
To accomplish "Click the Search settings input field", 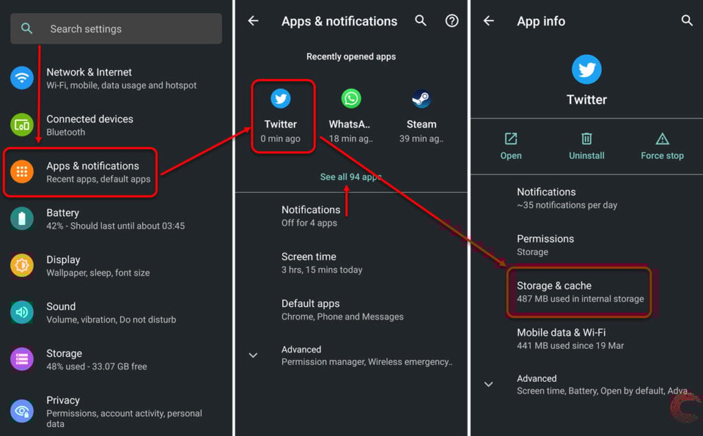I will (116, 29).
